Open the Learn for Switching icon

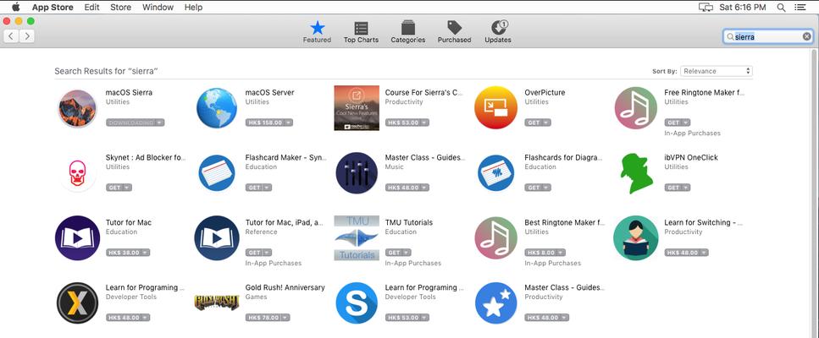coord(636,238)
